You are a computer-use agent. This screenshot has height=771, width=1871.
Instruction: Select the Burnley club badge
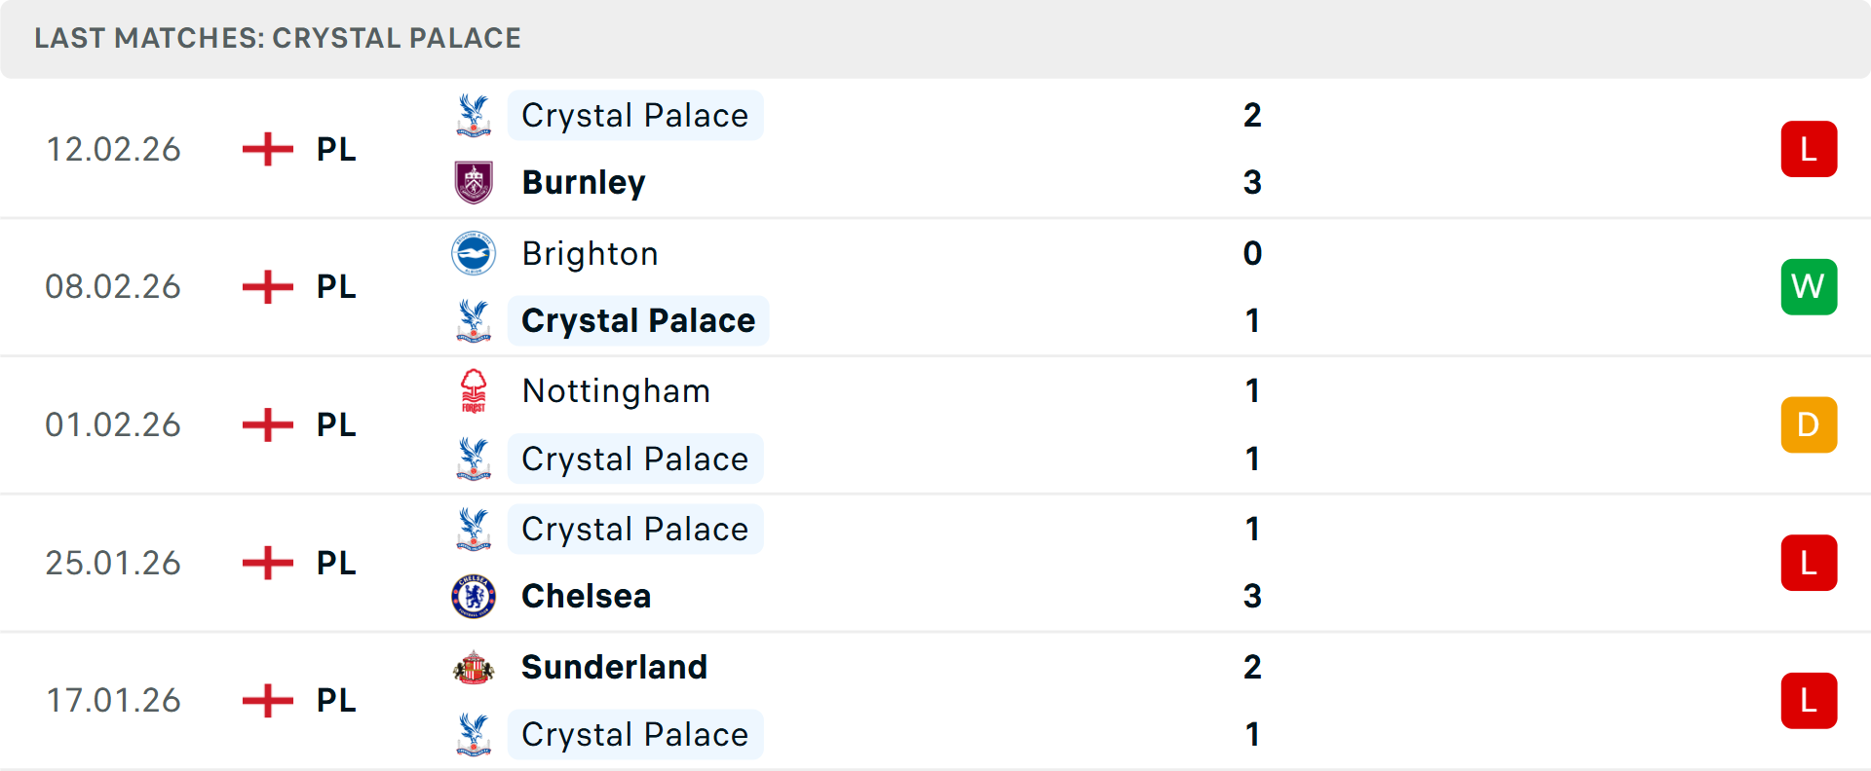point(474,182)
